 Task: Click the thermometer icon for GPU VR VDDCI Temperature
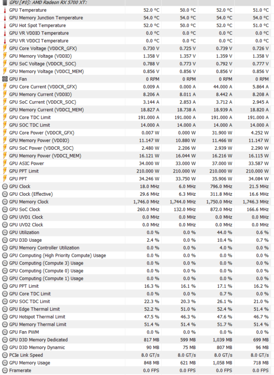[x=5, y=41]
